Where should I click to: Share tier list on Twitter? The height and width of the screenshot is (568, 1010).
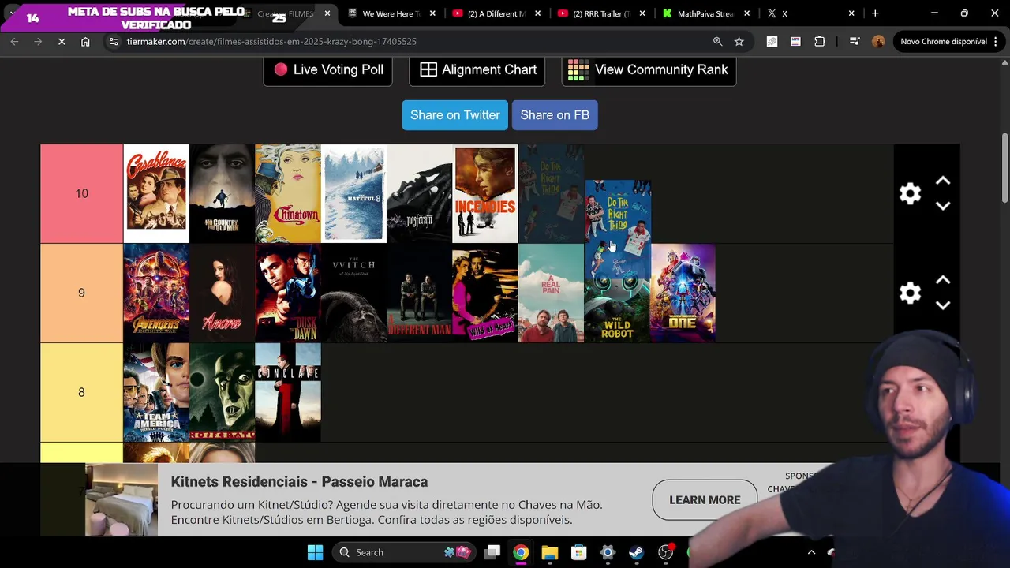[455, 115]
